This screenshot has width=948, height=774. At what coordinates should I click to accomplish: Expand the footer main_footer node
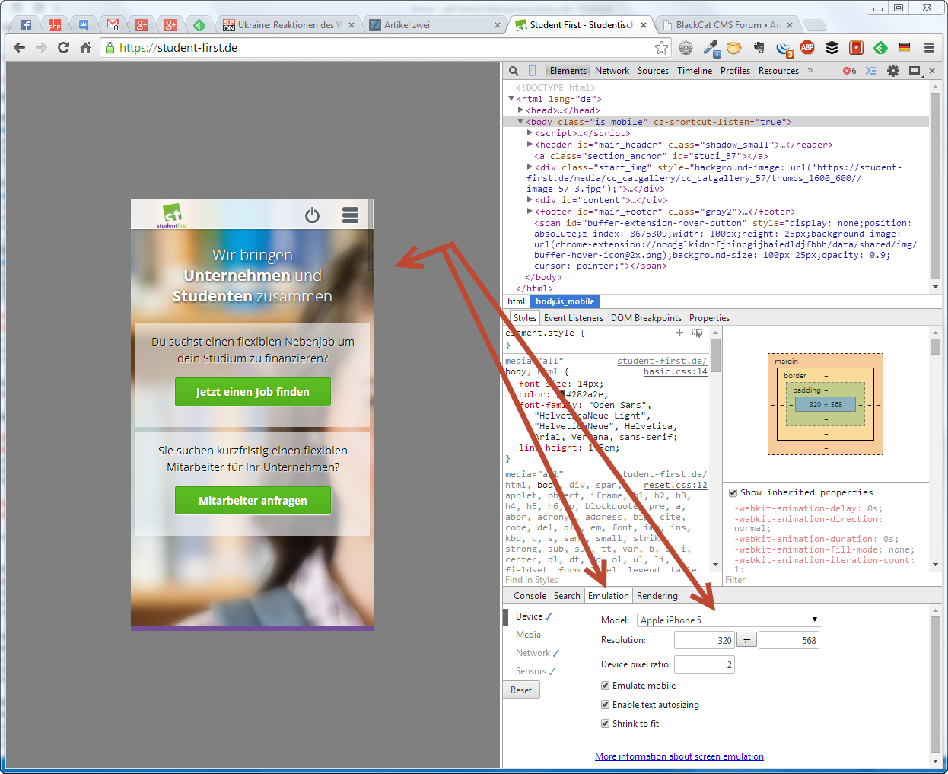tap(530, 212)
